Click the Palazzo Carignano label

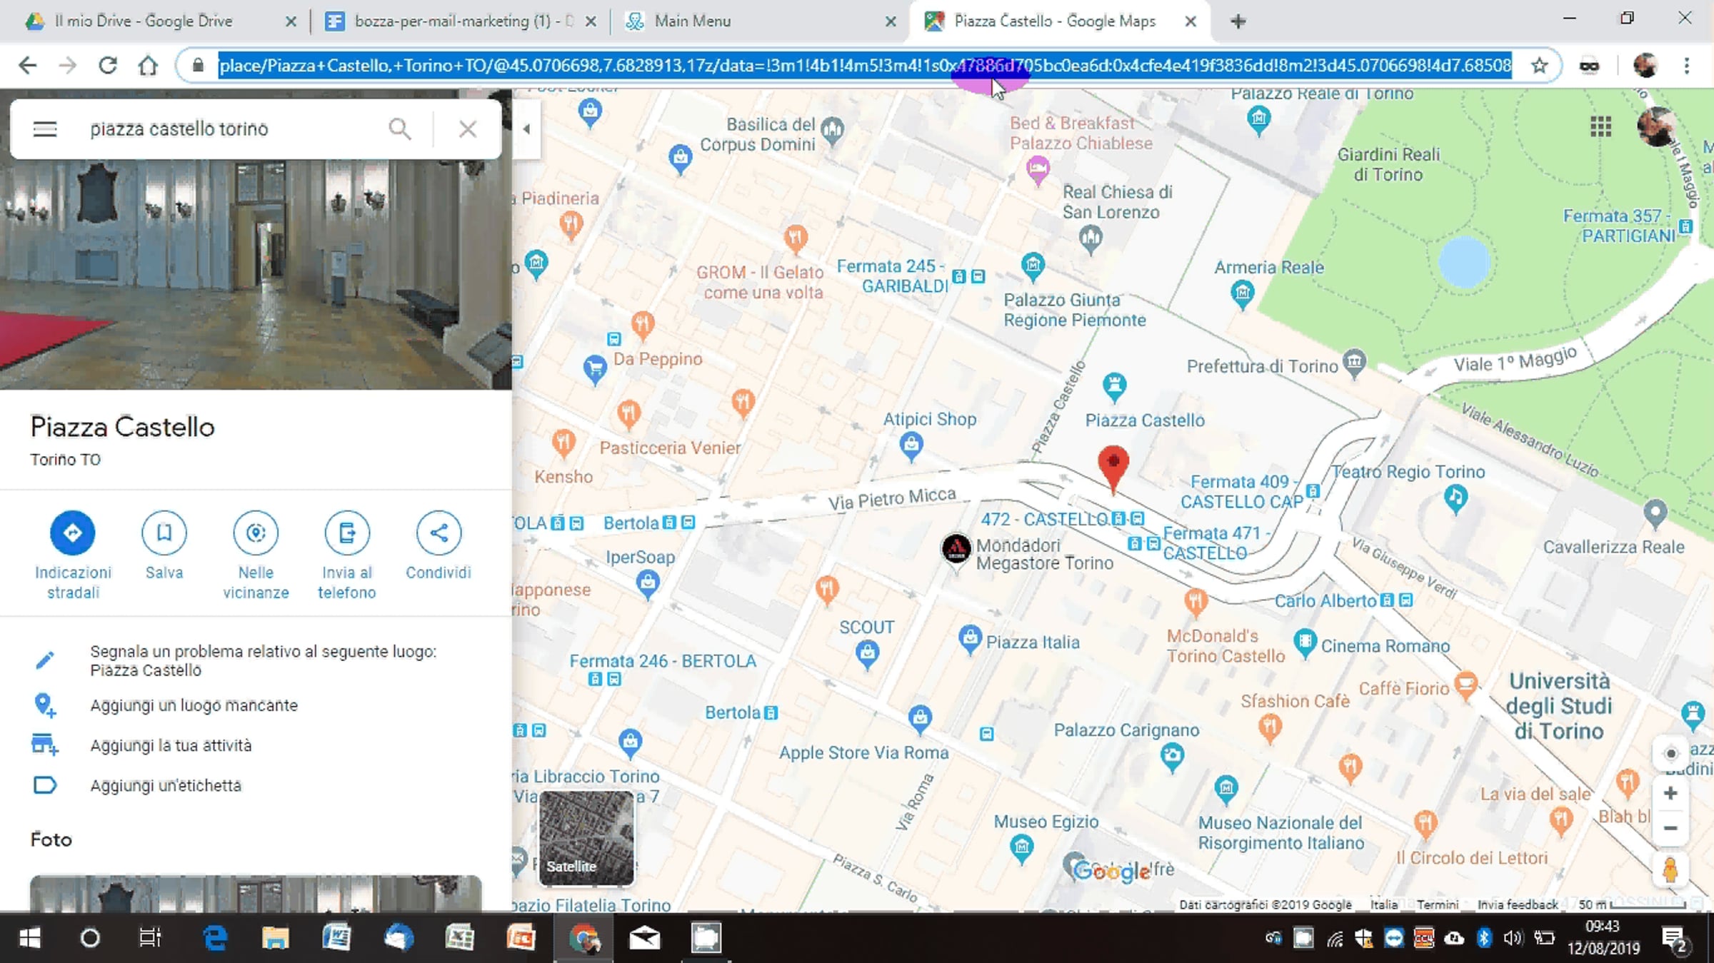coord(1126,730)
